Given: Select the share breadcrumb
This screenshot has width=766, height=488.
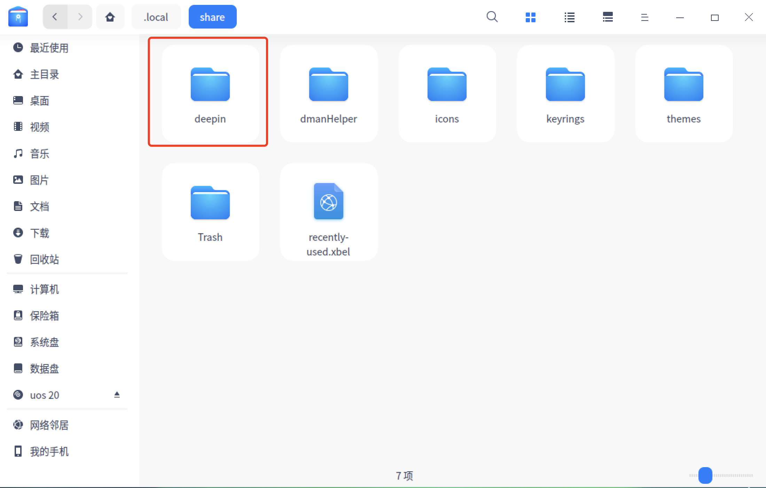Looking at the screenshot, I should pyautogui.click(x=212, y=17).
